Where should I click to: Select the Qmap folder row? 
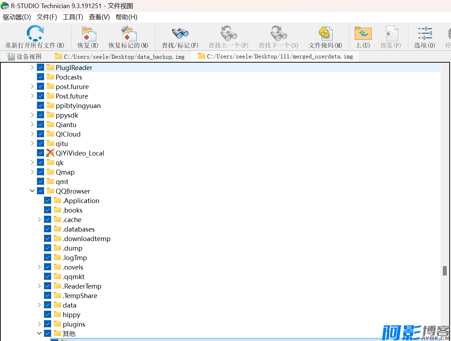tap(65, 172)
